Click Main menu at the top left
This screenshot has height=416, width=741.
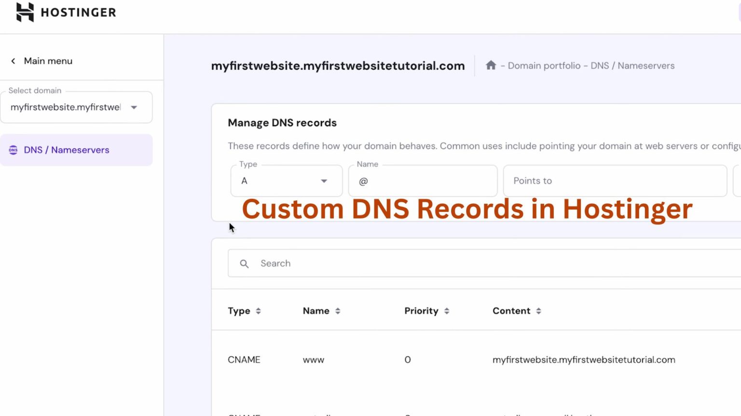tap(48, 61)
